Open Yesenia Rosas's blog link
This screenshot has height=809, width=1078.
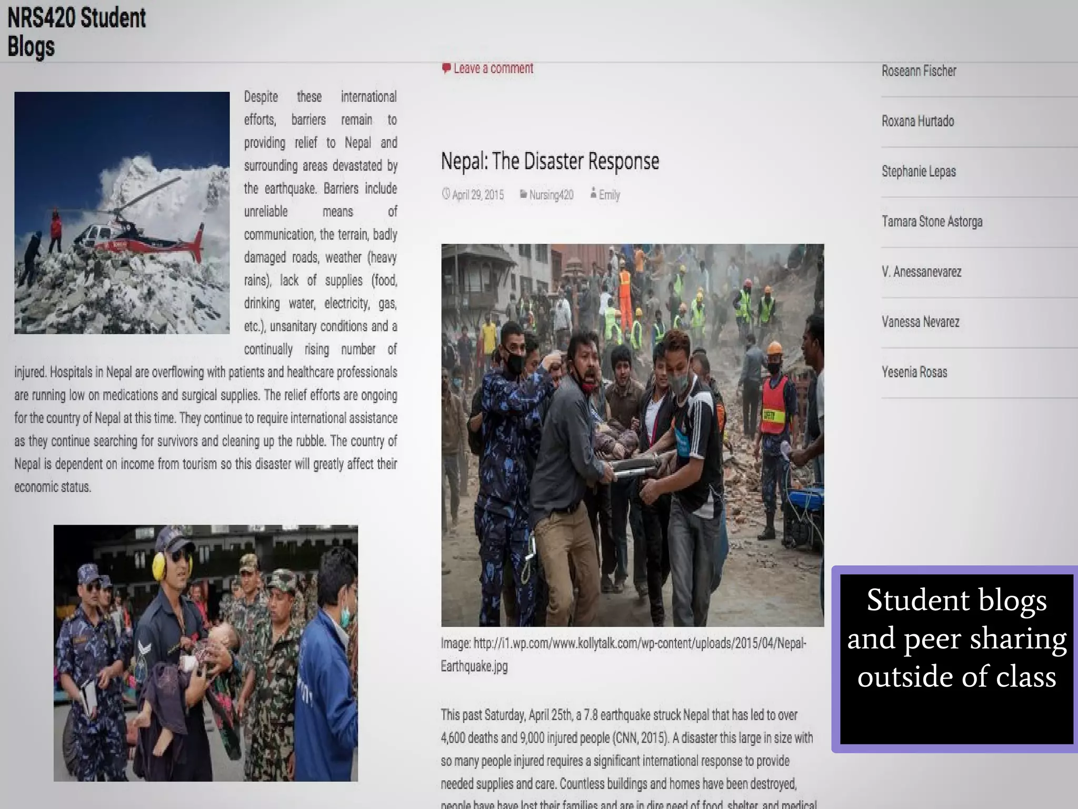pyautogui.click(x=914, y=372)
